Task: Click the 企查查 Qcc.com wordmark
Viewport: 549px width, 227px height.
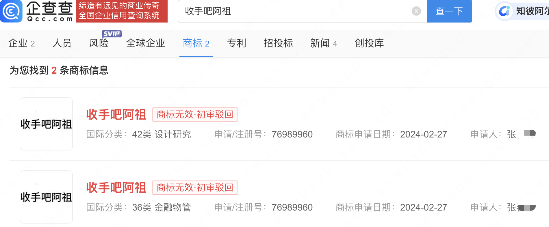Action: [49, 11]
